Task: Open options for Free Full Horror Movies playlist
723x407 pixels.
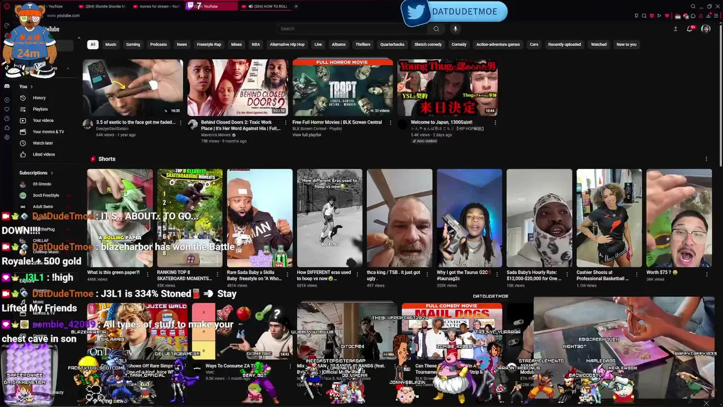Action: (390, 123)
